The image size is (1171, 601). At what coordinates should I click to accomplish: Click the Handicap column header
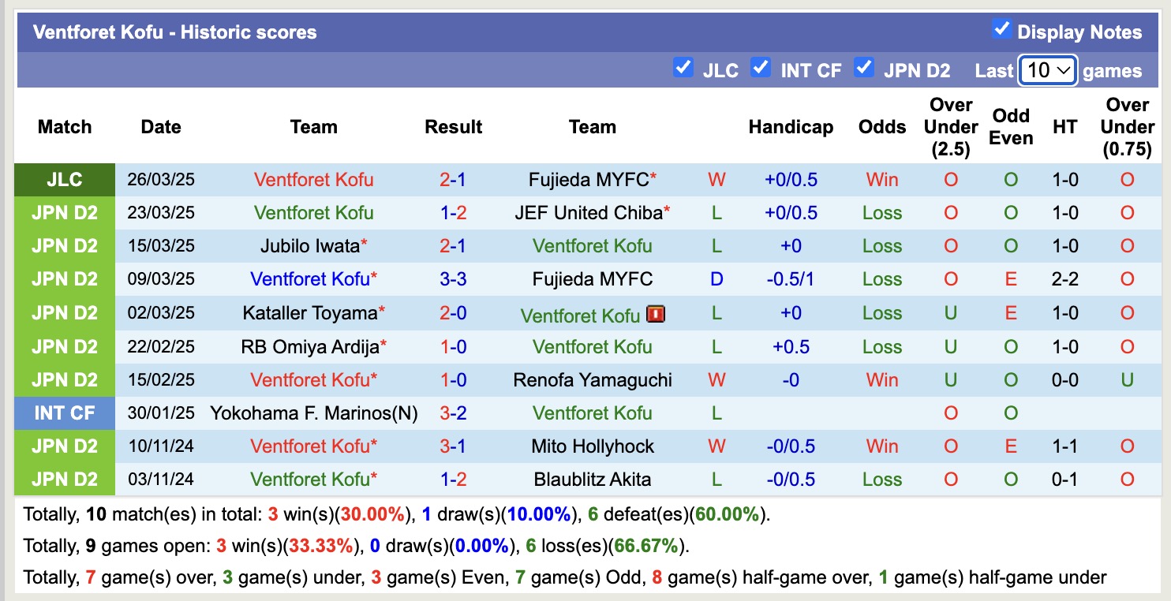click(791, 126)
